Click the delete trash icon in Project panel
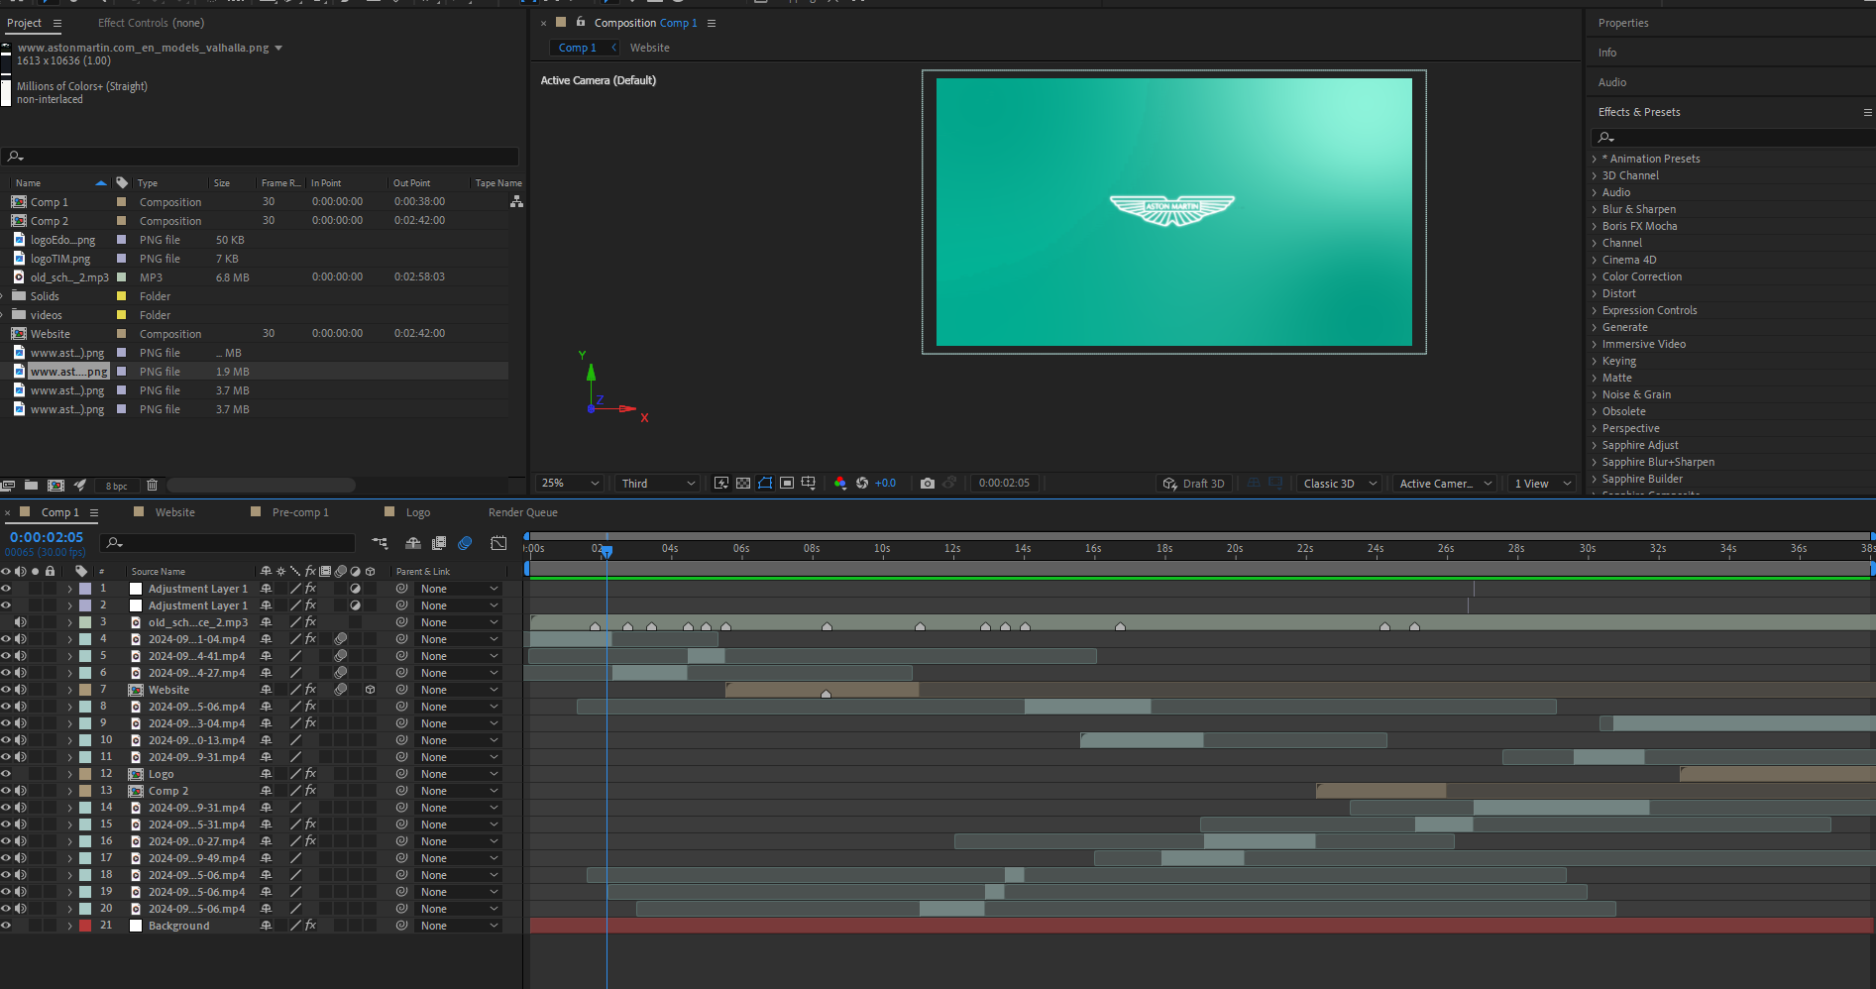Screen dimensions: 1876x989 click(152, 486)
